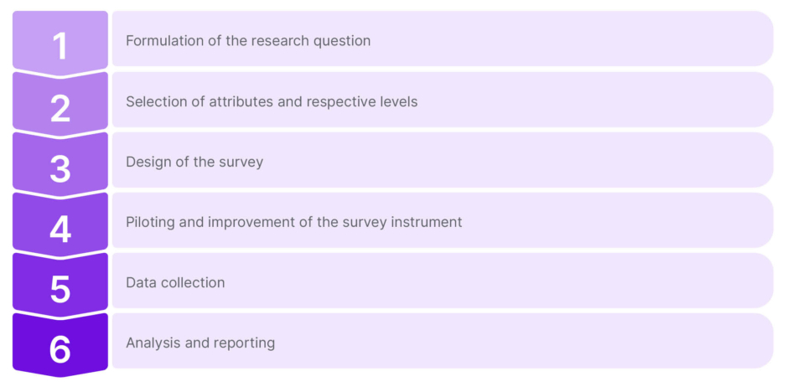Select the number 2 chevron badge
Viewport: 788px width, 392px height.
point(60,106)
